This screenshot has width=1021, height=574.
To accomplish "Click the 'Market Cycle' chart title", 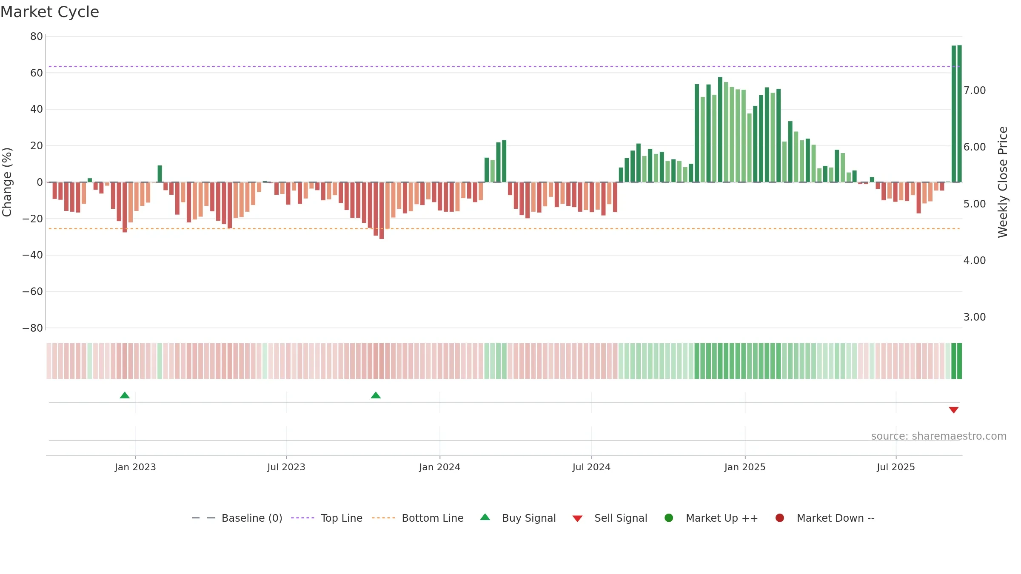I will [50, 12].
